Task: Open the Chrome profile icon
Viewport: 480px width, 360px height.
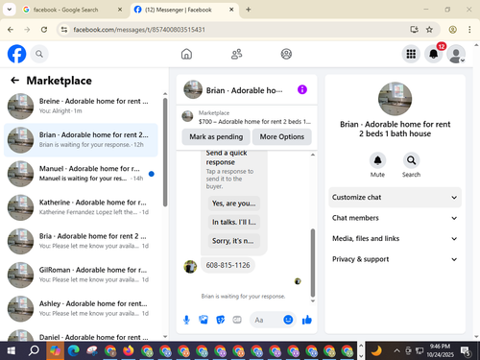Action: (452, 30)
